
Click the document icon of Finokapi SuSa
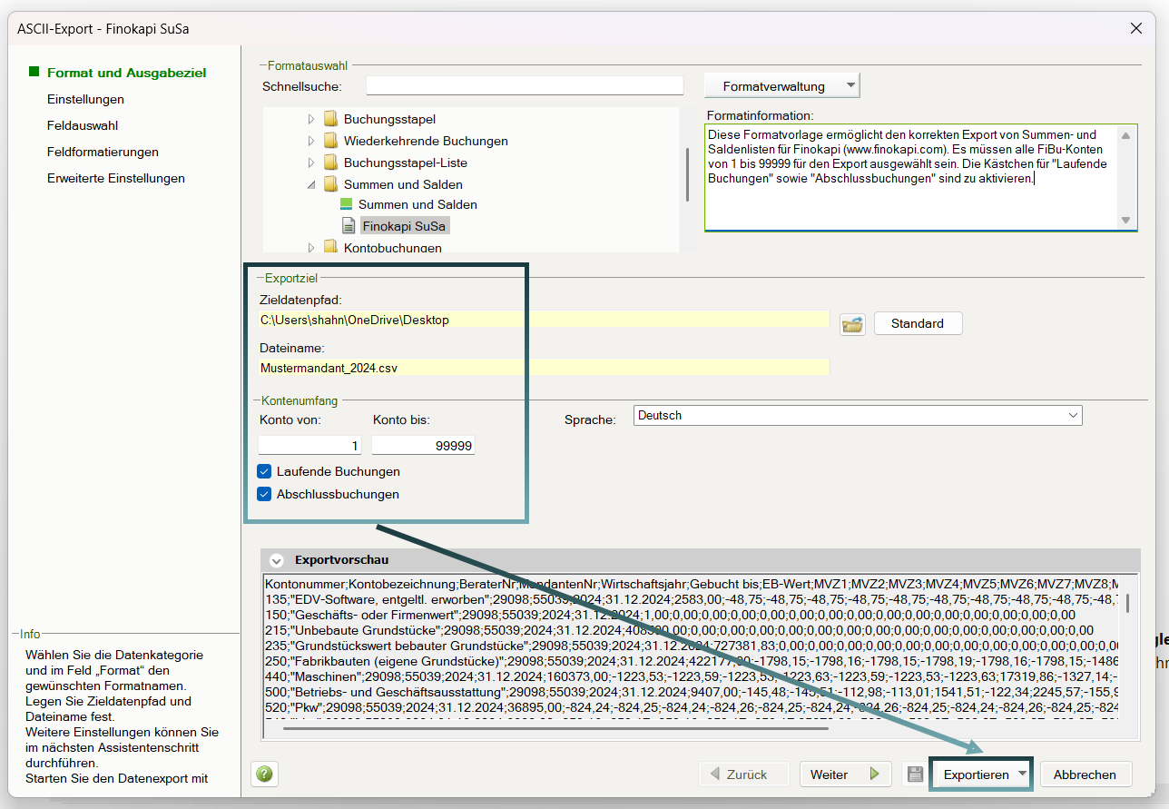(x=349, y=225)
